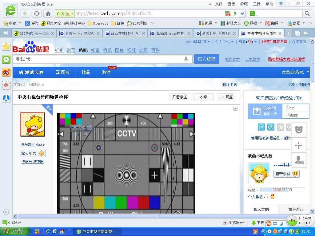The image size is (315, 236).
Task: Open 浏览器医生 in the status bar
Action: point(235,223)
